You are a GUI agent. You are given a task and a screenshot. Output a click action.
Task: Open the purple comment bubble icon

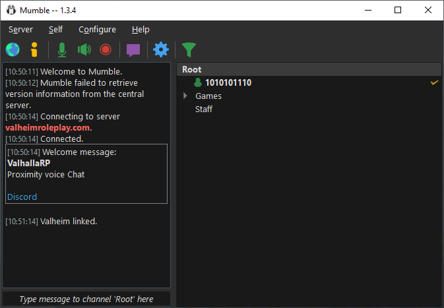click(133, 50)
